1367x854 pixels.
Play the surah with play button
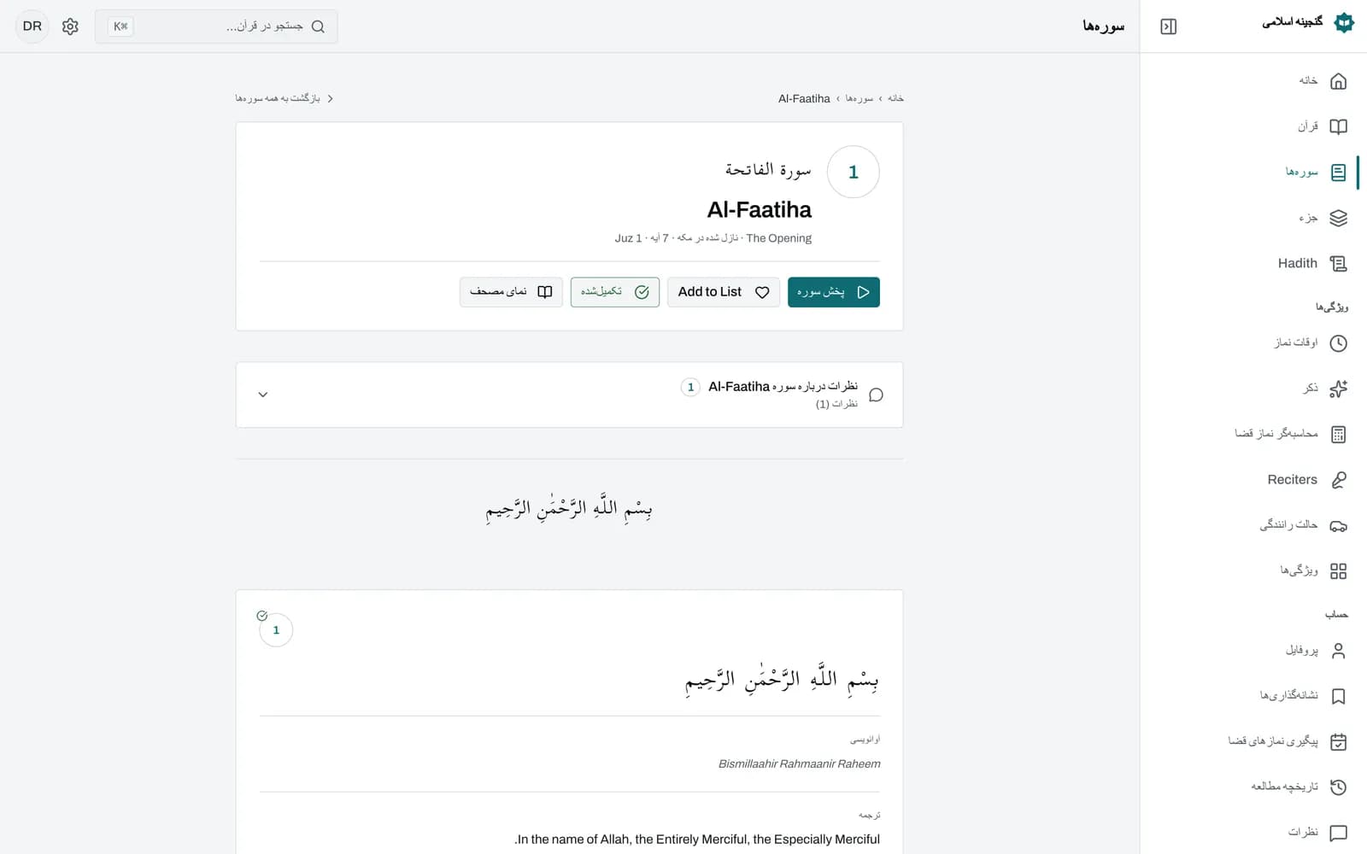(x=833, y=292)
